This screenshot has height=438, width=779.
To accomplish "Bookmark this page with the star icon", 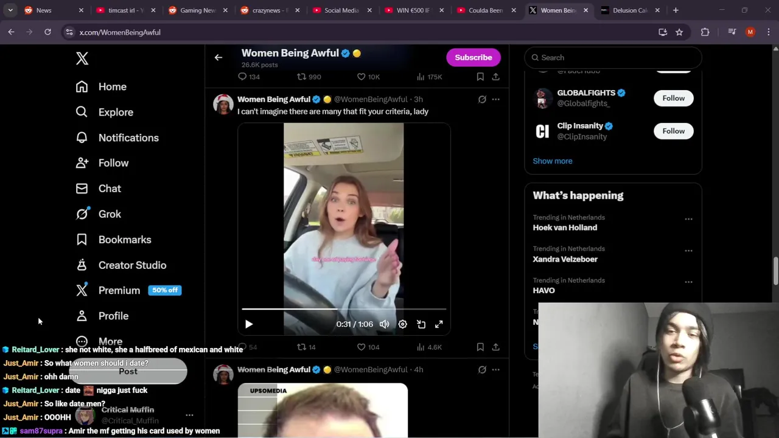I will 679,32.
